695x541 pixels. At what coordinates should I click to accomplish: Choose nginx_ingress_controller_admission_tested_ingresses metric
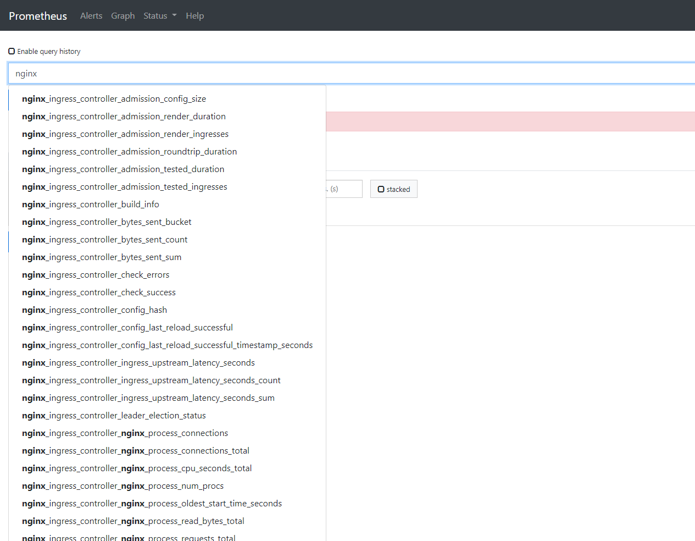[168, 187]
